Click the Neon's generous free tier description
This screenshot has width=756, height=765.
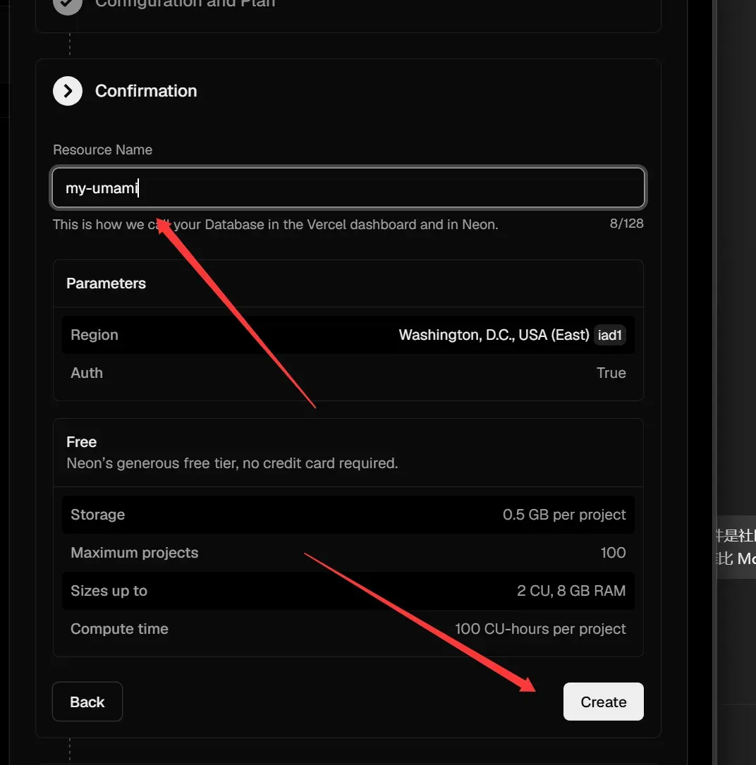[x=232, y=463]
